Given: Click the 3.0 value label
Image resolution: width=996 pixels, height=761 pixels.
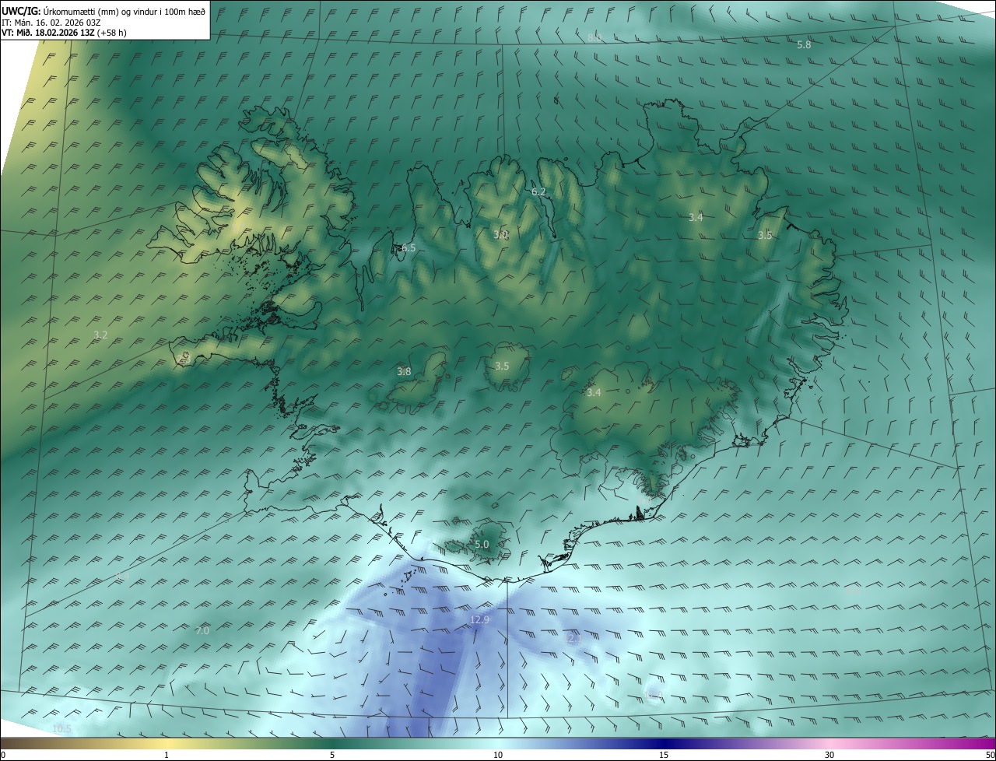Looking at the screenshot, I should [500, 234].
